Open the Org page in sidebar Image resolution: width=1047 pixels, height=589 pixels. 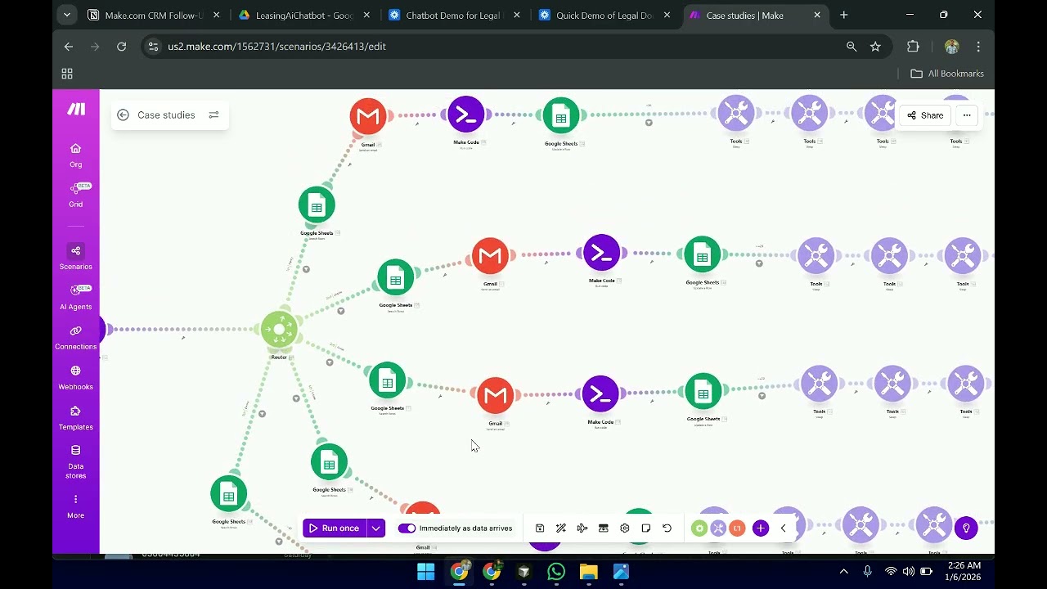[x=75, y=155]
